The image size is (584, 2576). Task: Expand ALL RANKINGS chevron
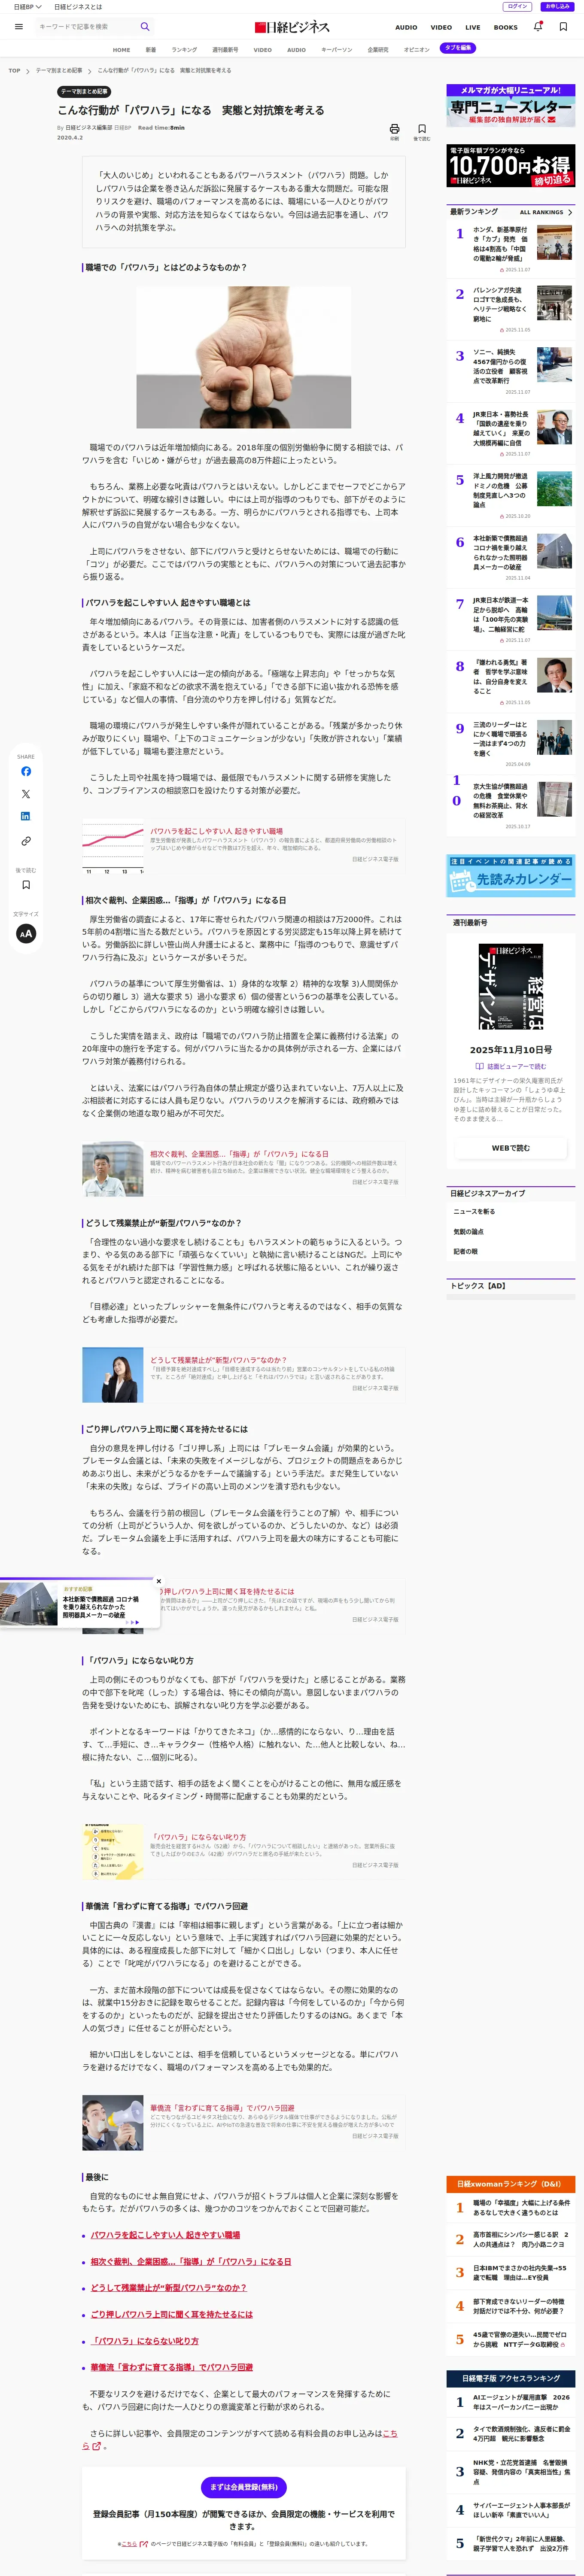570,212
